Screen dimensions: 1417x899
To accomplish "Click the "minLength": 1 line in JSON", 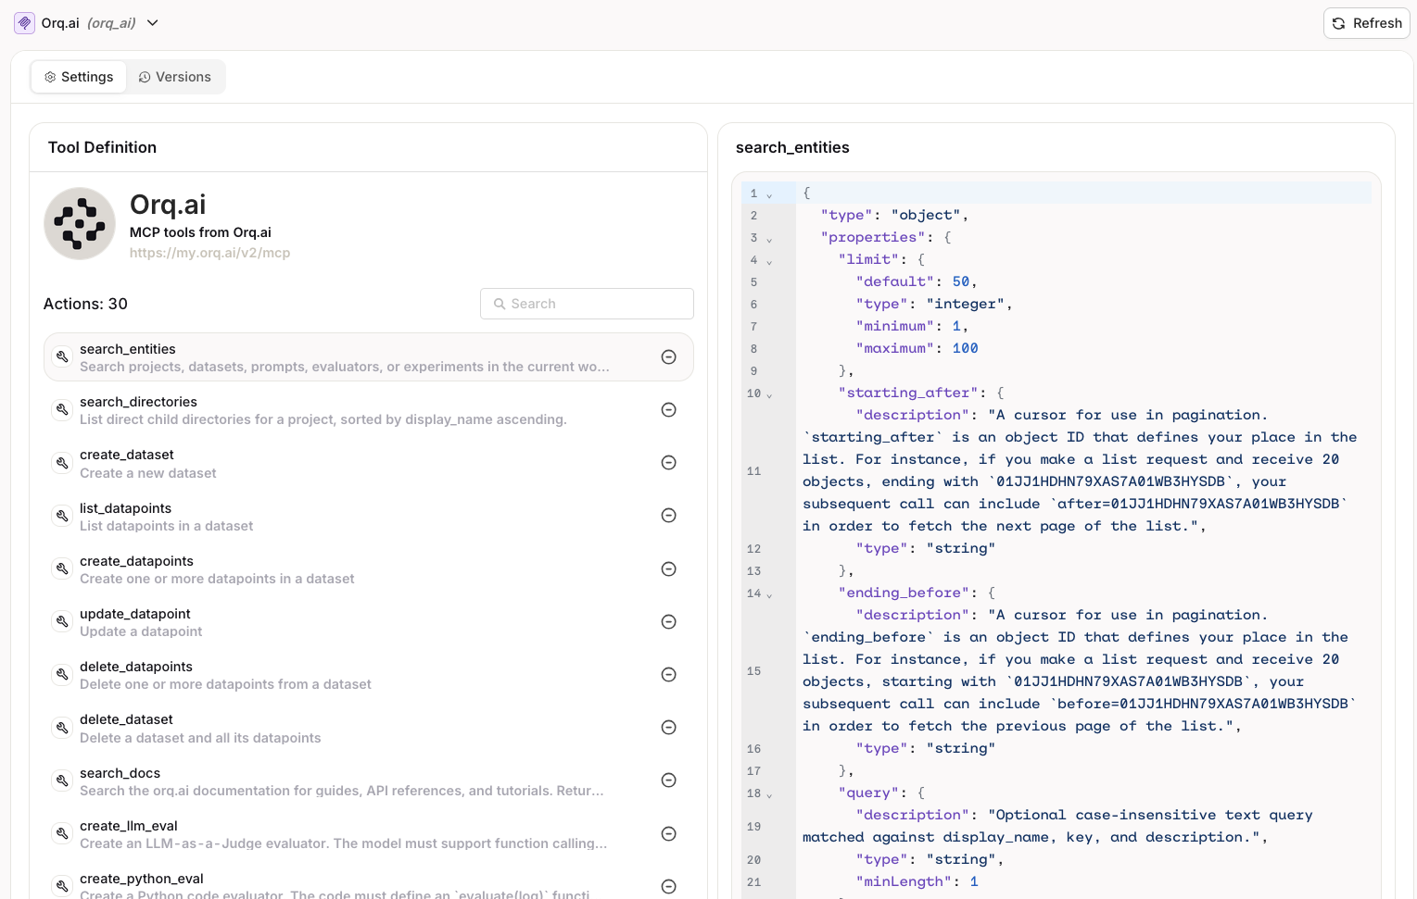I will [x=917, y=881].
